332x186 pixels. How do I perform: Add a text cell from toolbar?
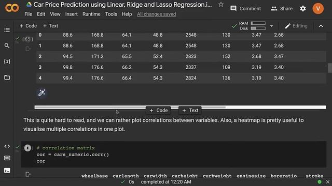[x=50, y=26]
